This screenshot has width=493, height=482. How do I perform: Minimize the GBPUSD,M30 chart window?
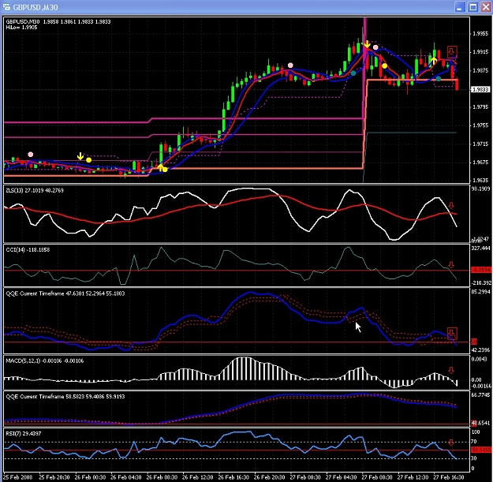coord(460,7)
